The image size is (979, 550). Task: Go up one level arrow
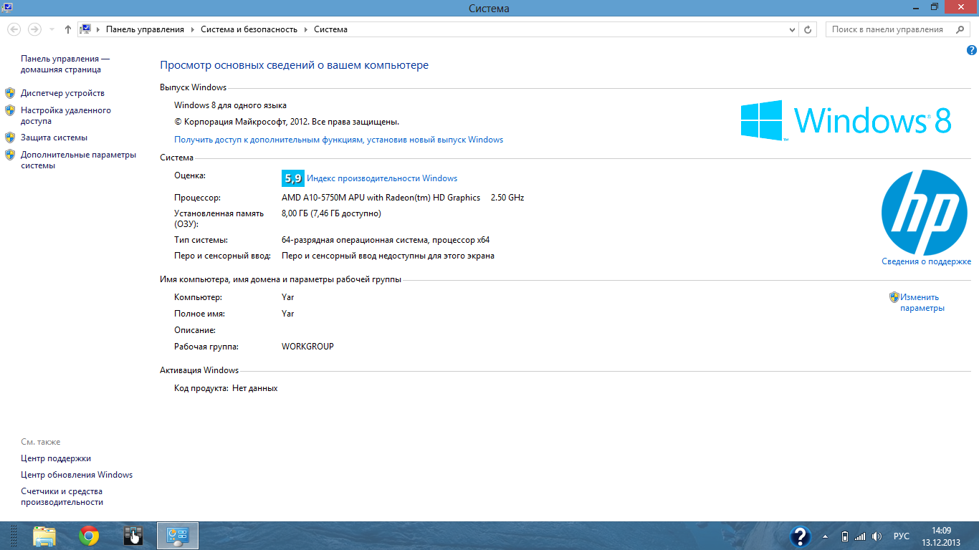click(68, 29)
